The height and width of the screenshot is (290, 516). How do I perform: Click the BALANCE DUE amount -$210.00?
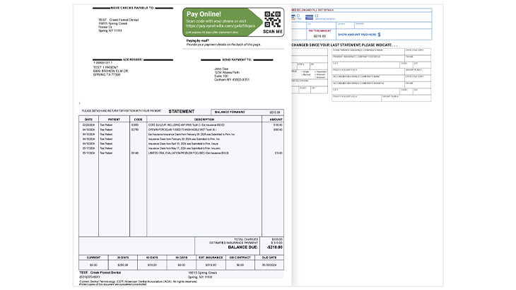pos(274,248)
